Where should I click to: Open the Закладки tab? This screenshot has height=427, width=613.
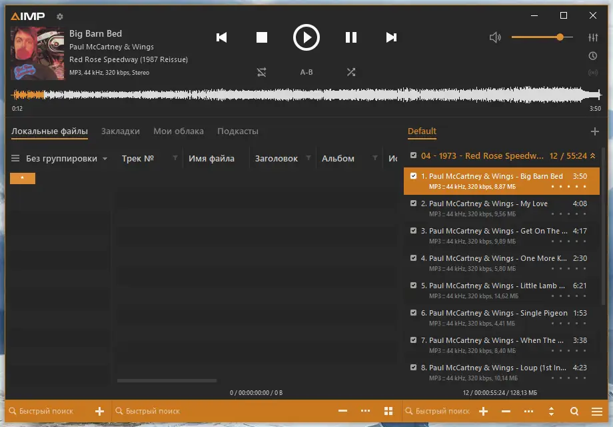click(x=121, y=131)
